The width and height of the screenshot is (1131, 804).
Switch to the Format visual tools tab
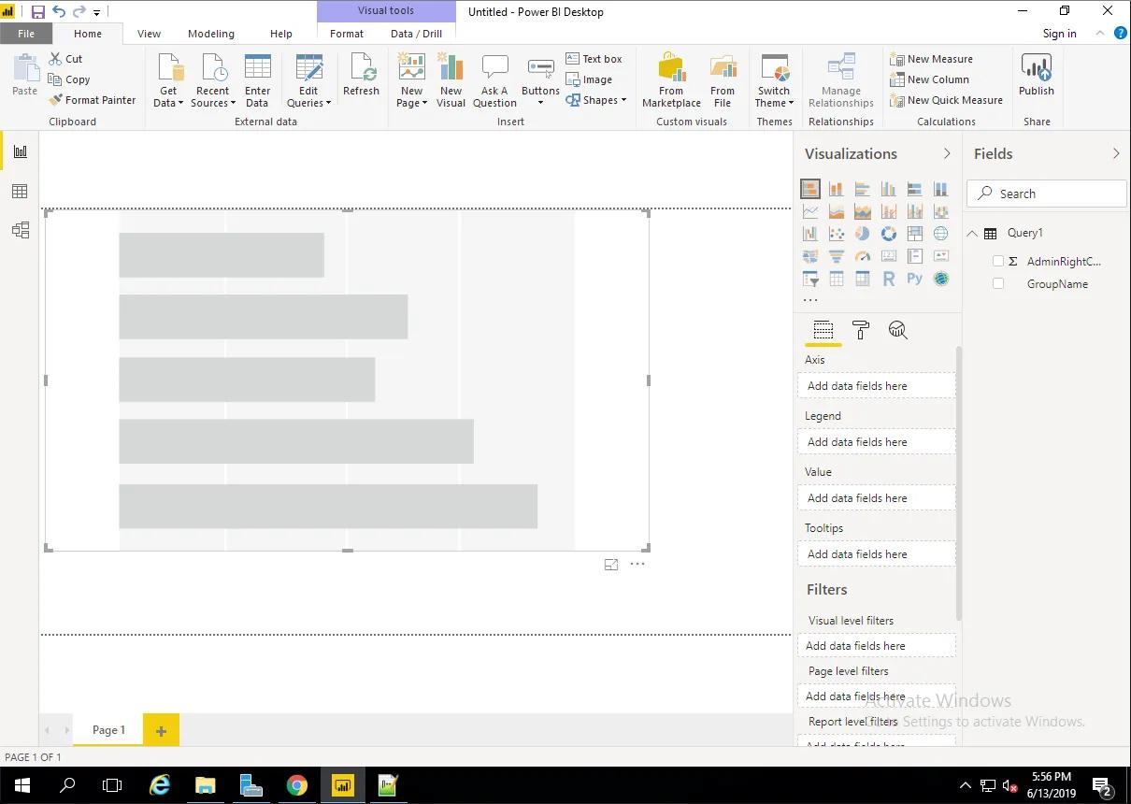(347, 34)
